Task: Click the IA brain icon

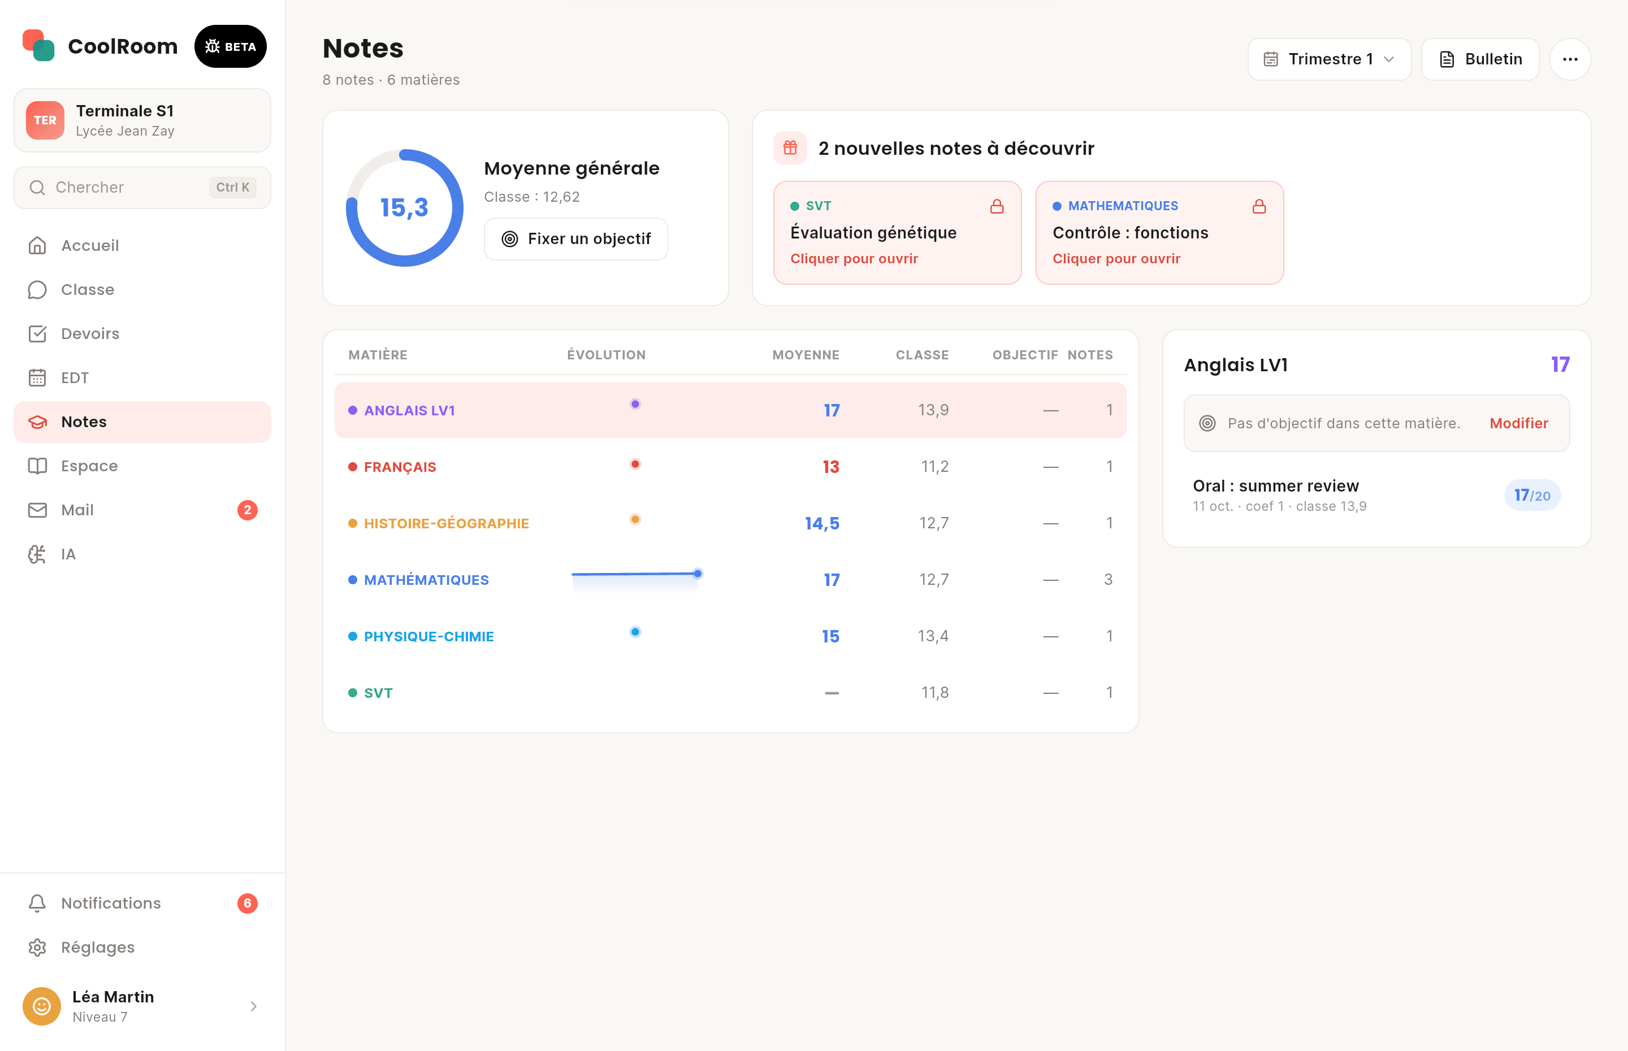Action: point(37,554)
